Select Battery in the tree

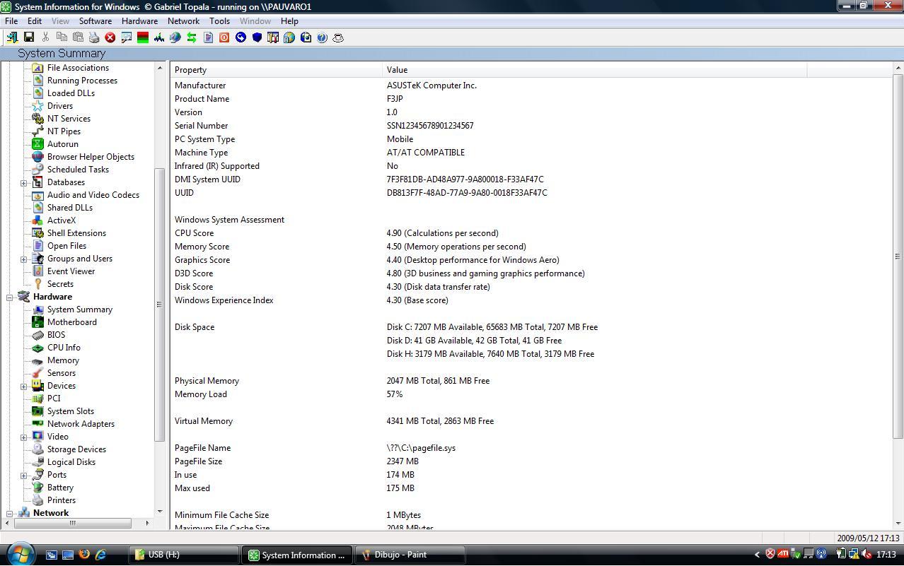pos(60,488)
